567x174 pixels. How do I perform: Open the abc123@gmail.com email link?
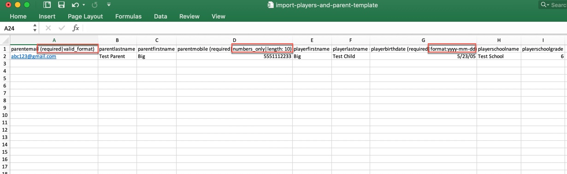tap(34, 56)
